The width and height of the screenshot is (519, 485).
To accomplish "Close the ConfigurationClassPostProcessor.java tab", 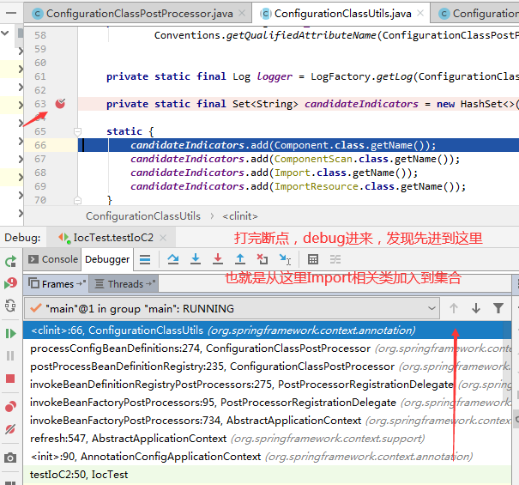I will (x=242, y=13).
